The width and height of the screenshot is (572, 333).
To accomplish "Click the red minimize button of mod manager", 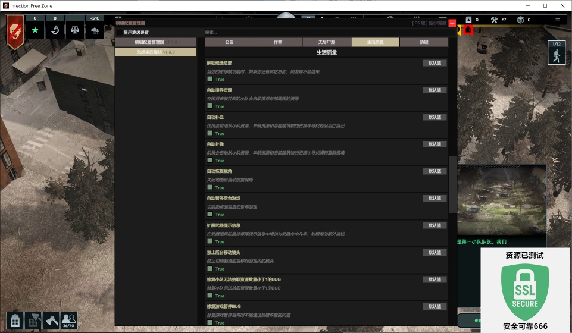I will (452, 23).
